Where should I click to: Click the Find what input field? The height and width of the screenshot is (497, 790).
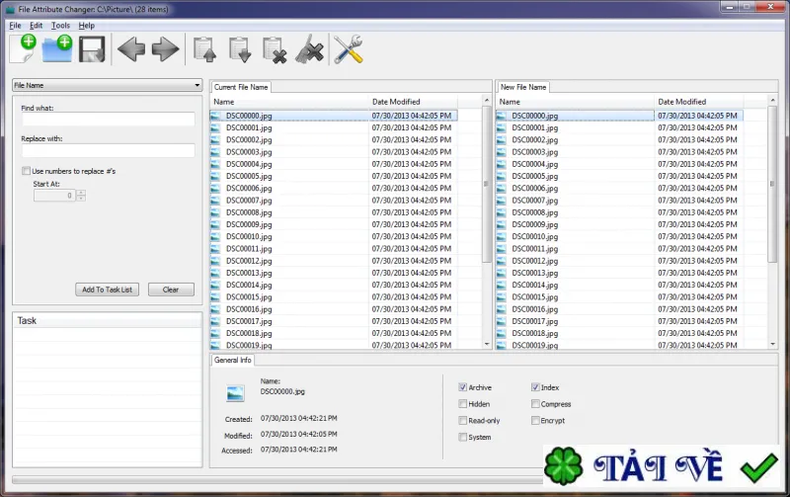tap(109, 119)
